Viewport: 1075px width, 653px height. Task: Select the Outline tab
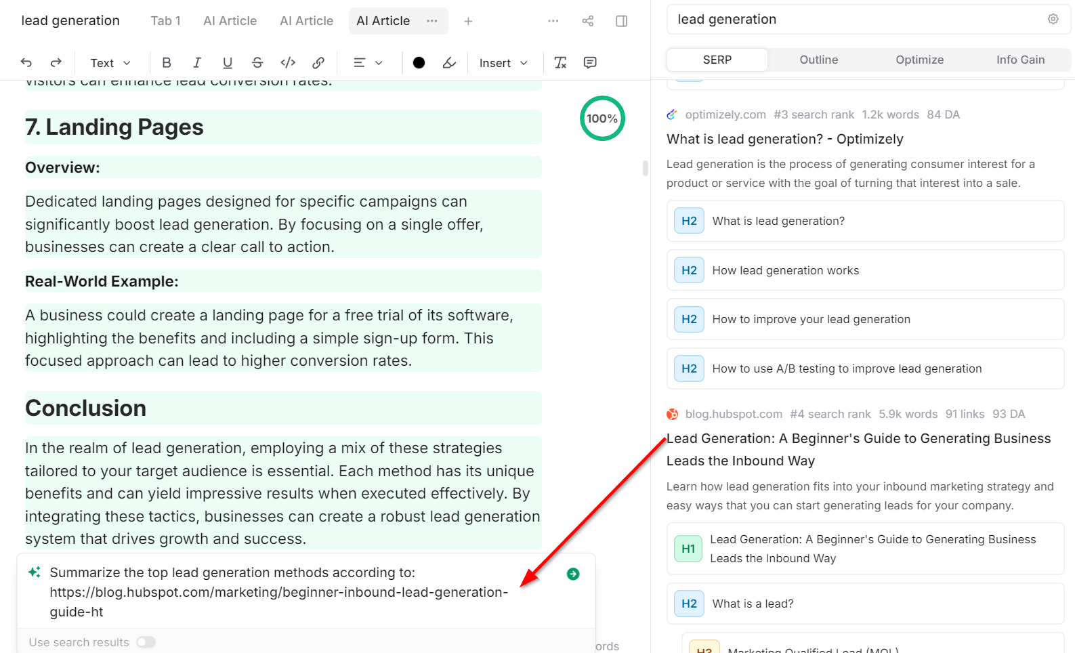point(819,60)
